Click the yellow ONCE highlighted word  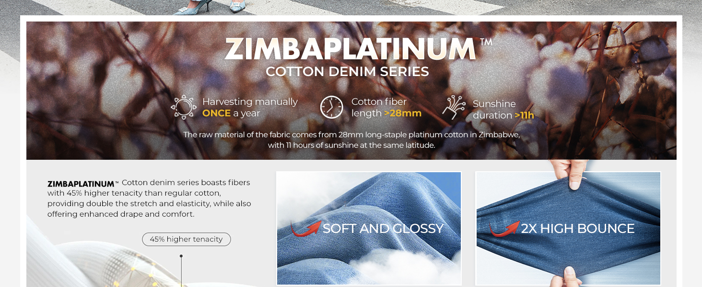216,113
